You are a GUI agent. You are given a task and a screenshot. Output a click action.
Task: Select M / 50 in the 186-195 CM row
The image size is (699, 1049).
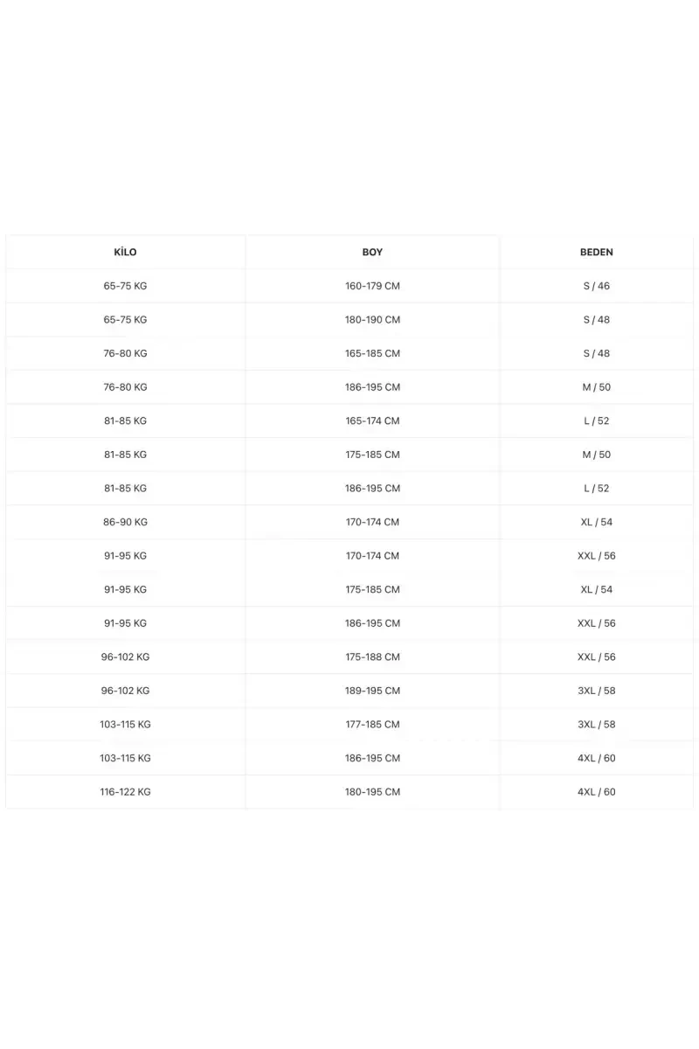(x=597, y=387)
